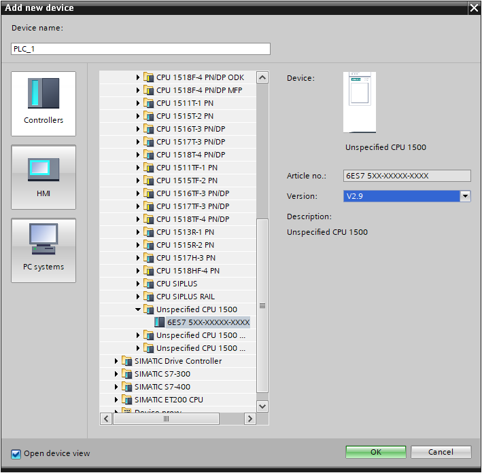Toggle the Open device view checkbox
Image resolution: width=482 pixels, height=473 pixels.
point(16,454)
